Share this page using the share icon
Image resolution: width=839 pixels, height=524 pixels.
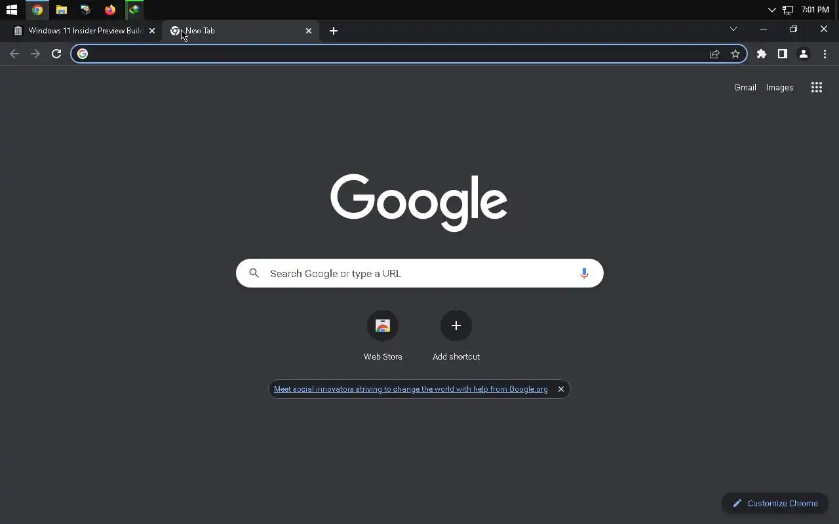[x=714, y=54]
